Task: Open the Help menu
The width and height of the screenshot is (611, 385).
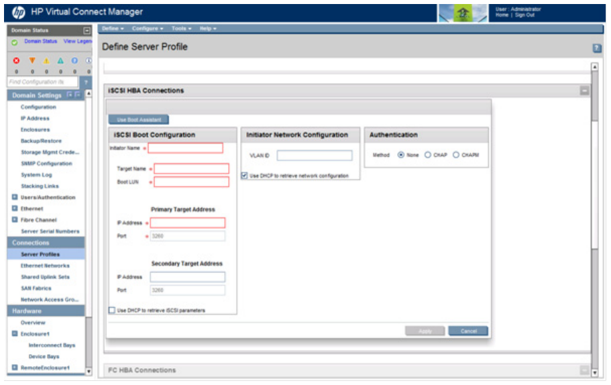Action: (208, 28)
